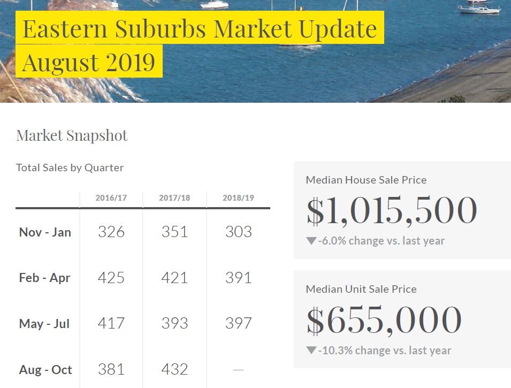Click the 326 sales cell

(x=111, y=232)
